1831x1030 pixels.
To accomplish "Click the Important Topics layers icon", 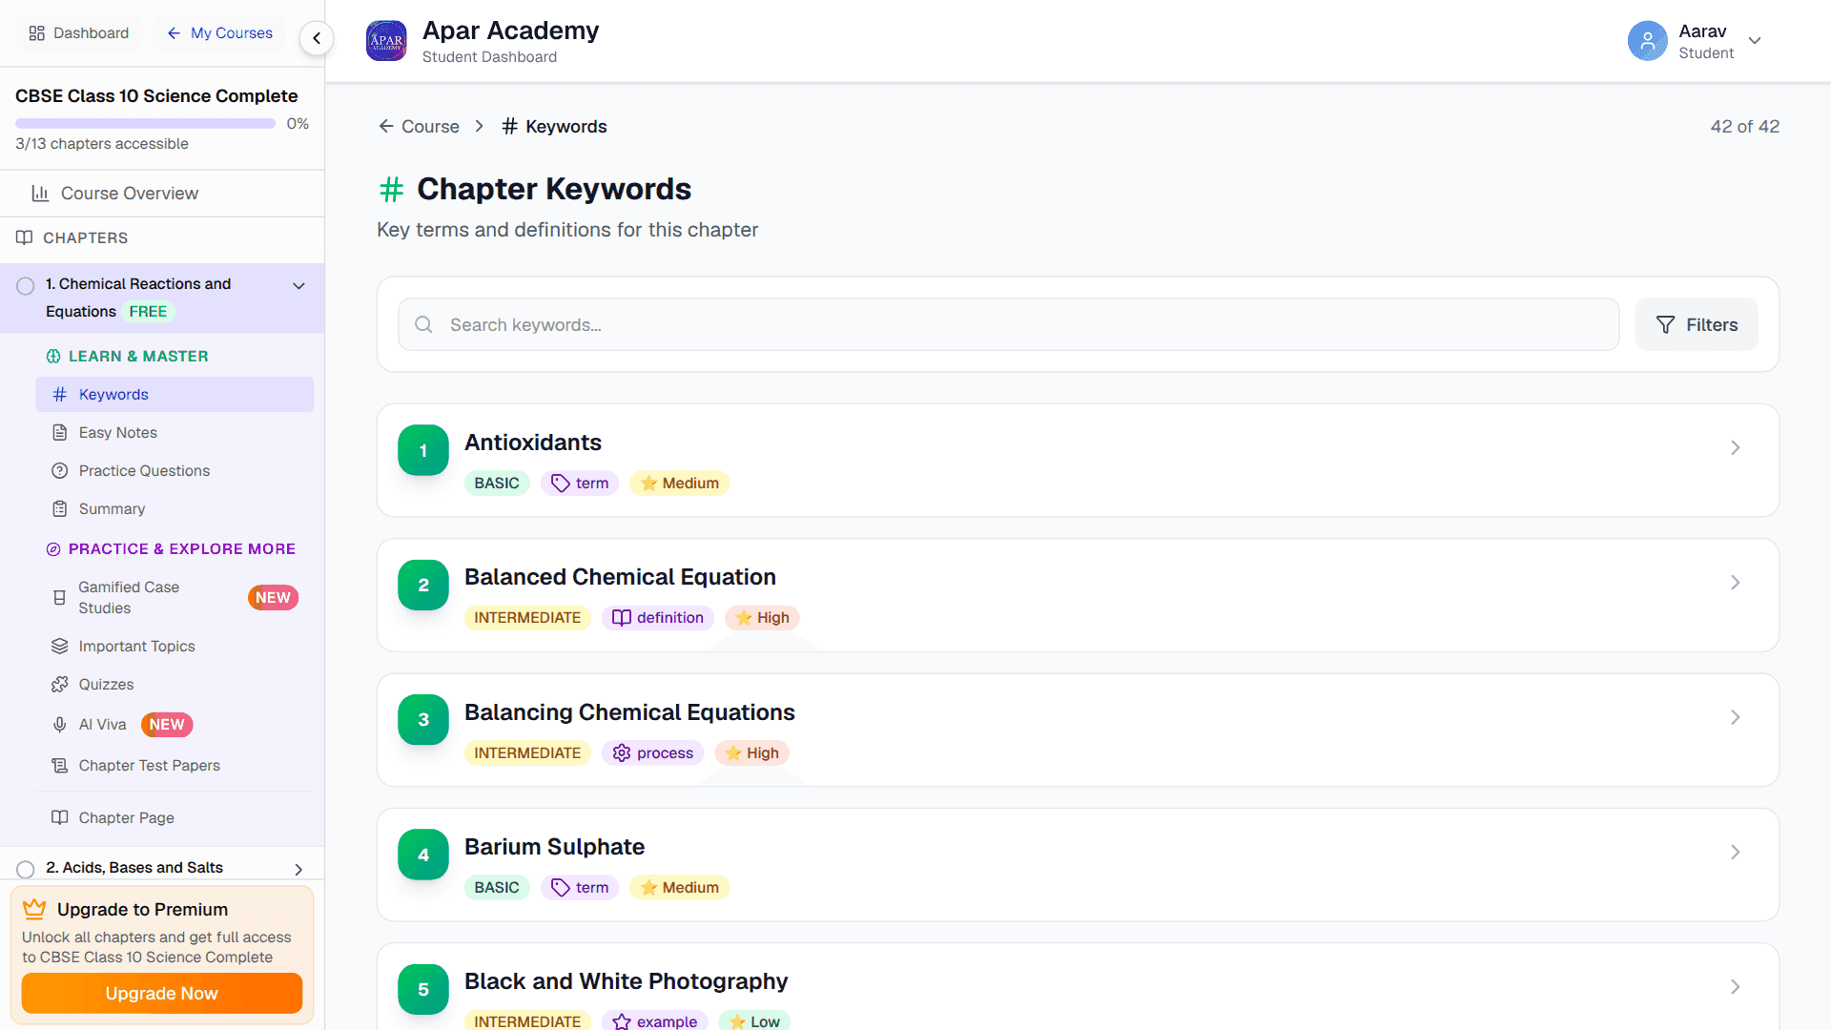I will [60, 647].
